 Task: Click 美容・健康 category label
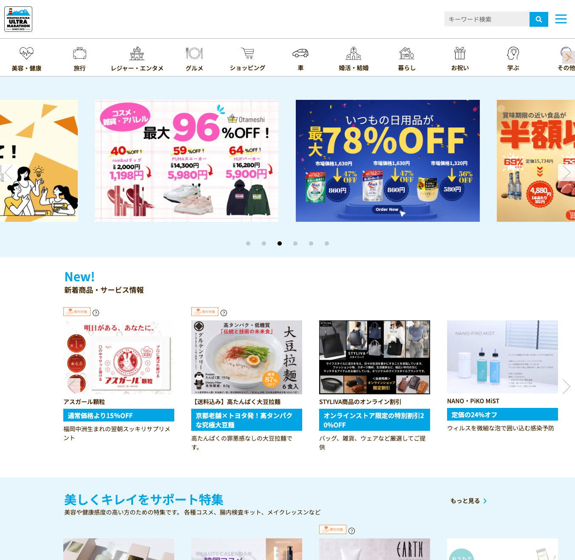click(26, 68)
